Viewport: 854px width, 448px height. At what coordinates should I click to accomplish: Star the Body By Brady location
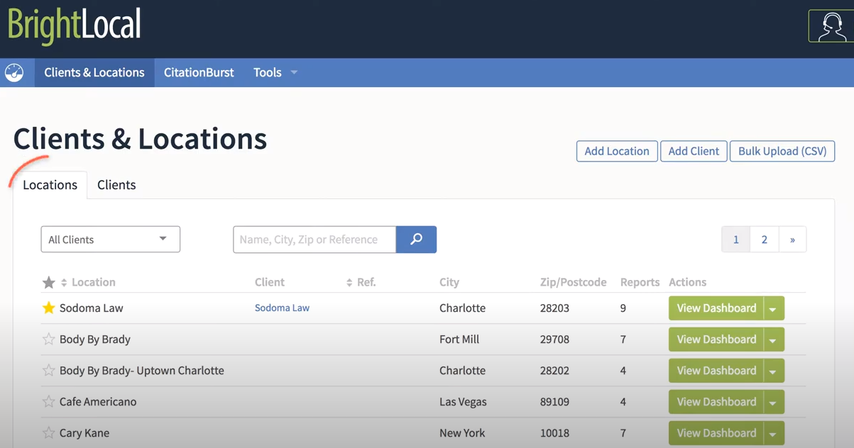click(48, 339)
